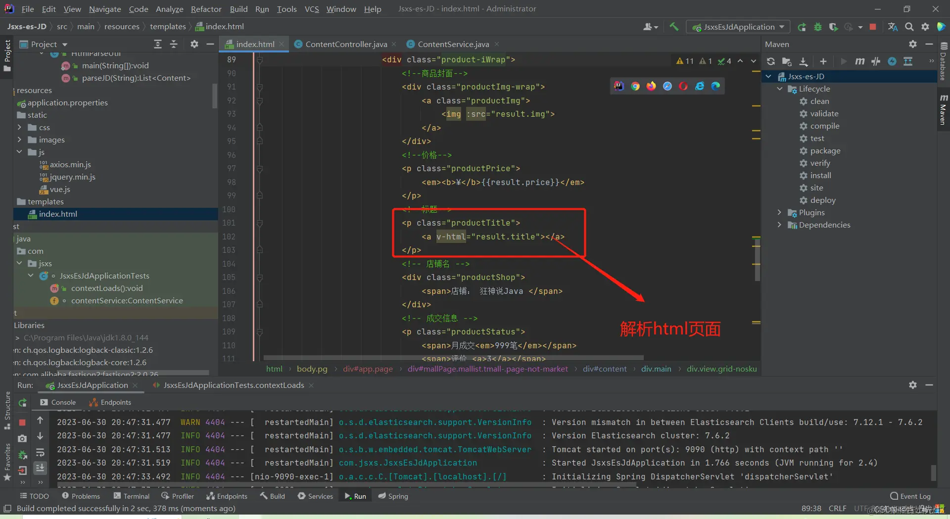The image size is (950, 519).
Task: Add a Maven project with plus icon
Action: 823,61
